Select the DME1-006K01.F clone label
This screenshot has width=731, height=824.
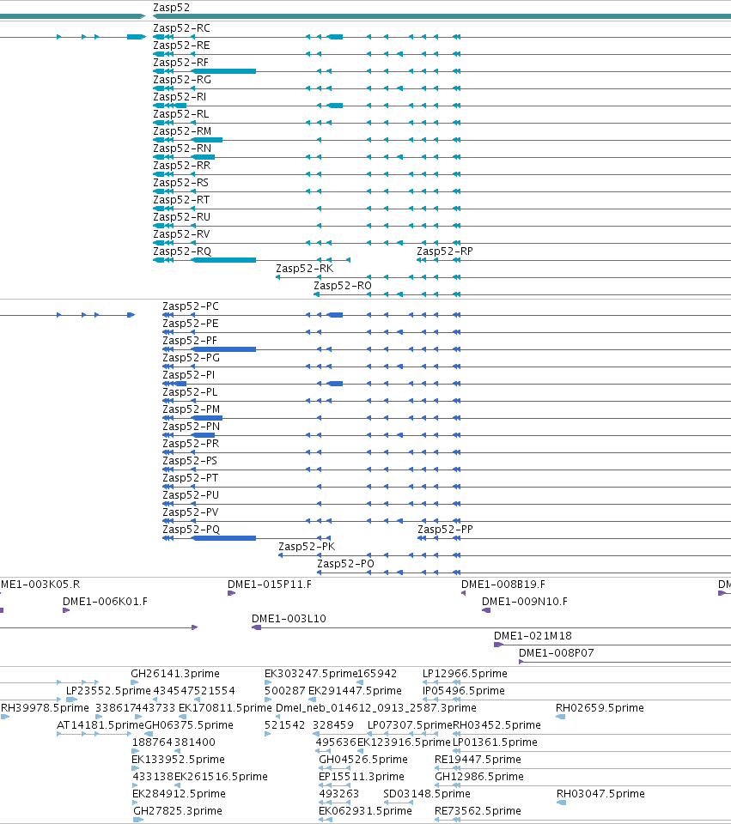(x=105, y=602)
